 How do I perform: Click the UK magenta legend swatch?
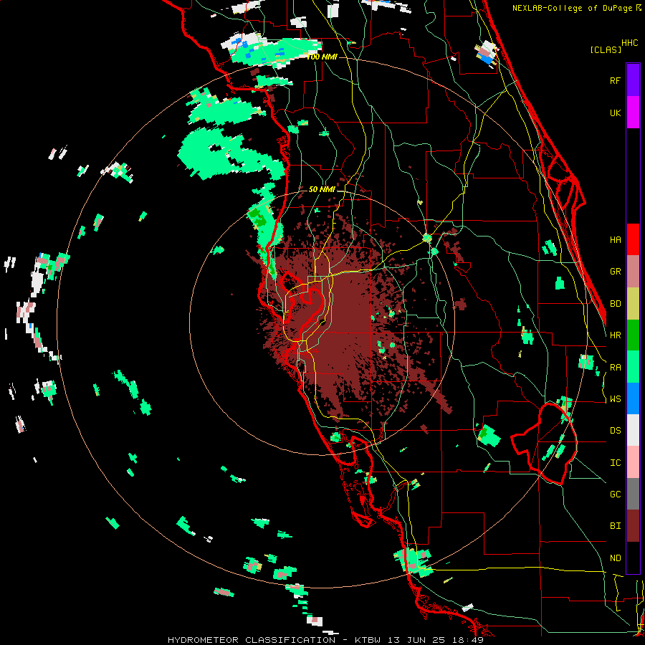click(x=633, y=113)
